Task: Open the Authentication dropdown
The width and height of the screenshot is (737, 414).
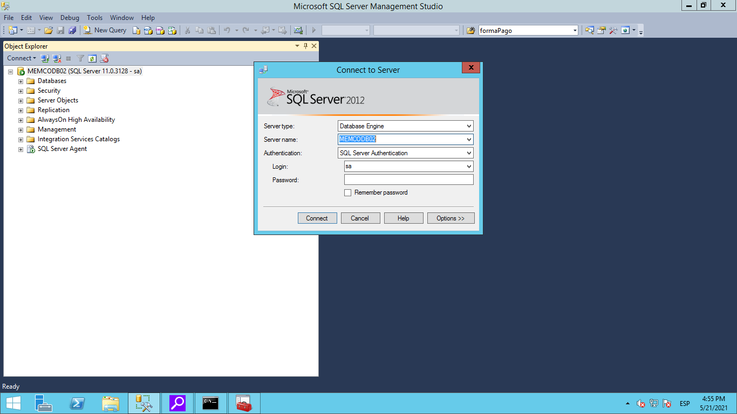Action: (x=468, y=153)
